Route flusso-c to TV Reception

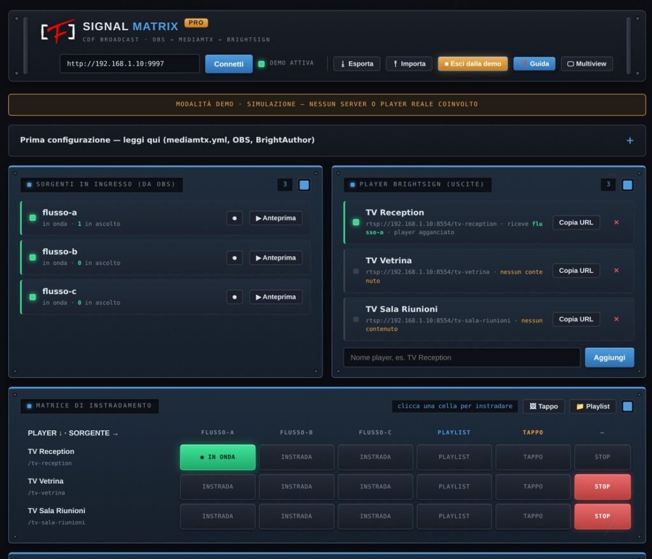click(376, 457)
